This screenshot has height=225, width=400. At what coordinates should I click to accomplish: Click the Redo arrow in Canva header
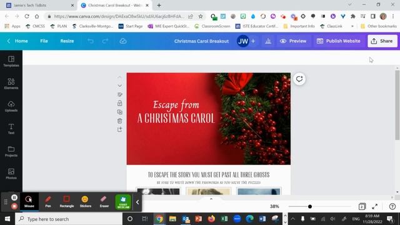pyautogui.click(x=105, y=41)
